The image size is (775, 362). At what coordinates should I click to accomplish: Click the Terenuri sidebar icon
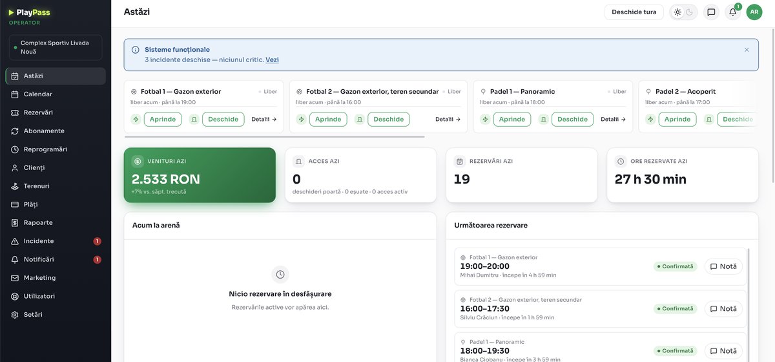click(15, 186)
